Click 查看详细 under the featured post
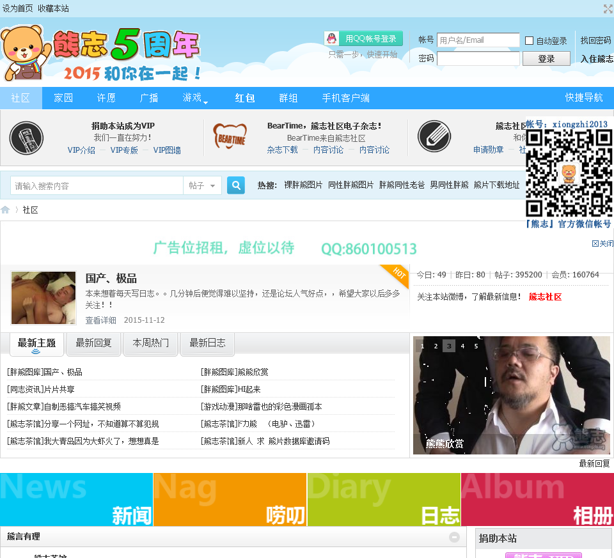Viewport: 614px width, 558px height. click(100, 320)
